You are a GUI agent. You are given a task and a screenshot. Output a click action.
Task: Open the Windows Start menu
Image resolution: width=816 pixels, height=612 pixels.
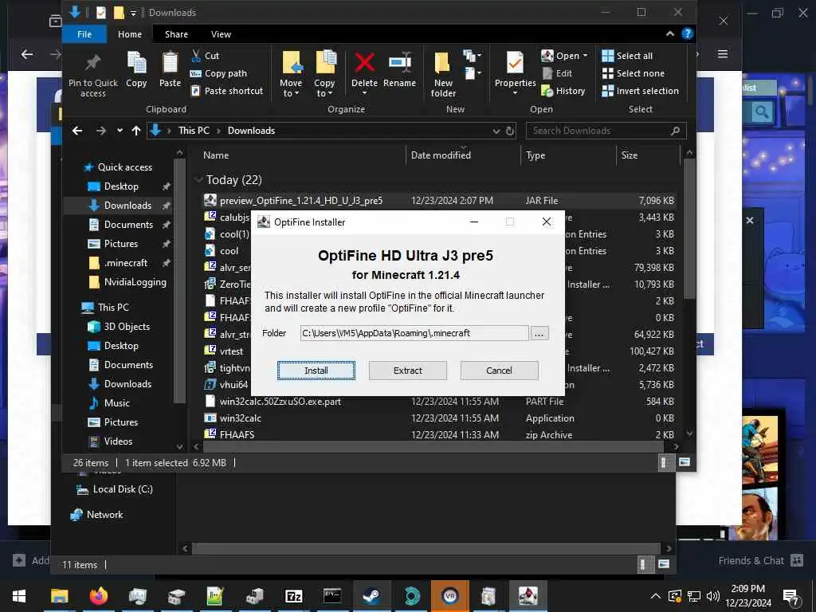point(19,596)
